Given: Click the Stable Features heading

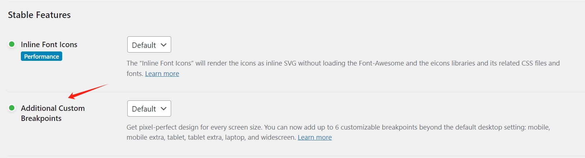Looking at the screenshot, I should 39,15.
